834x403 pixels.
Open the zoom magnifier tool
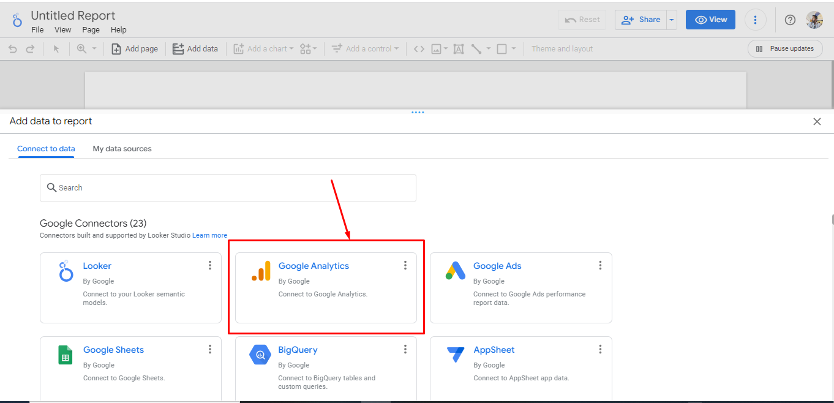tap(81, 49)
